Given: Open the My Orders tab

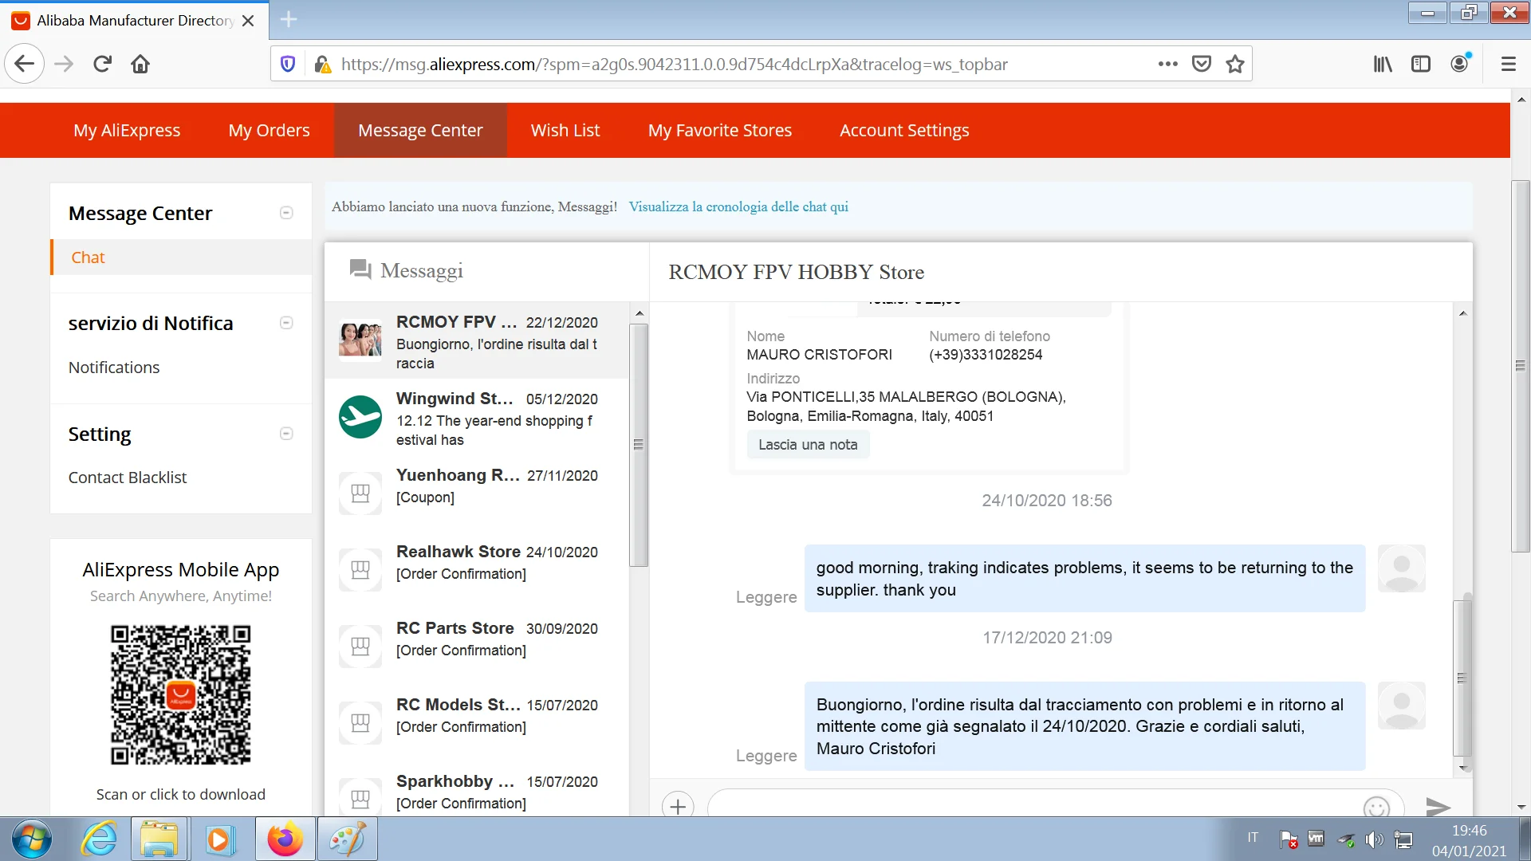Looking at the screenshot, I should 269,130.
